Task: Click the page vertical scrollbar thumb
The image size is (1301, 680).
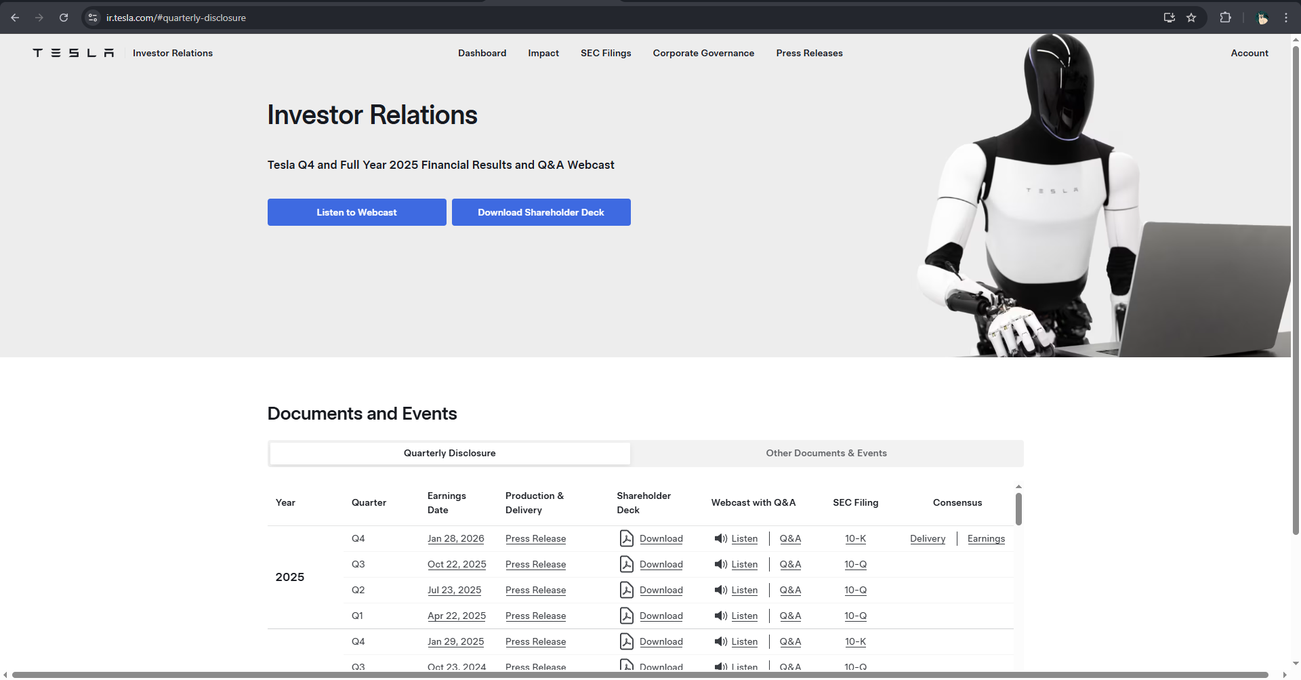Action: (1296, 292)
